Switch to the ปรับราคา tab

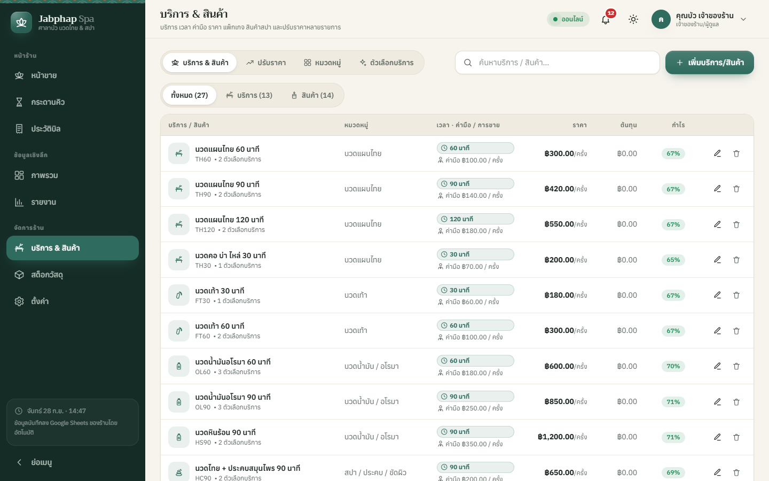pyautogui.click(x=266, y=63)
